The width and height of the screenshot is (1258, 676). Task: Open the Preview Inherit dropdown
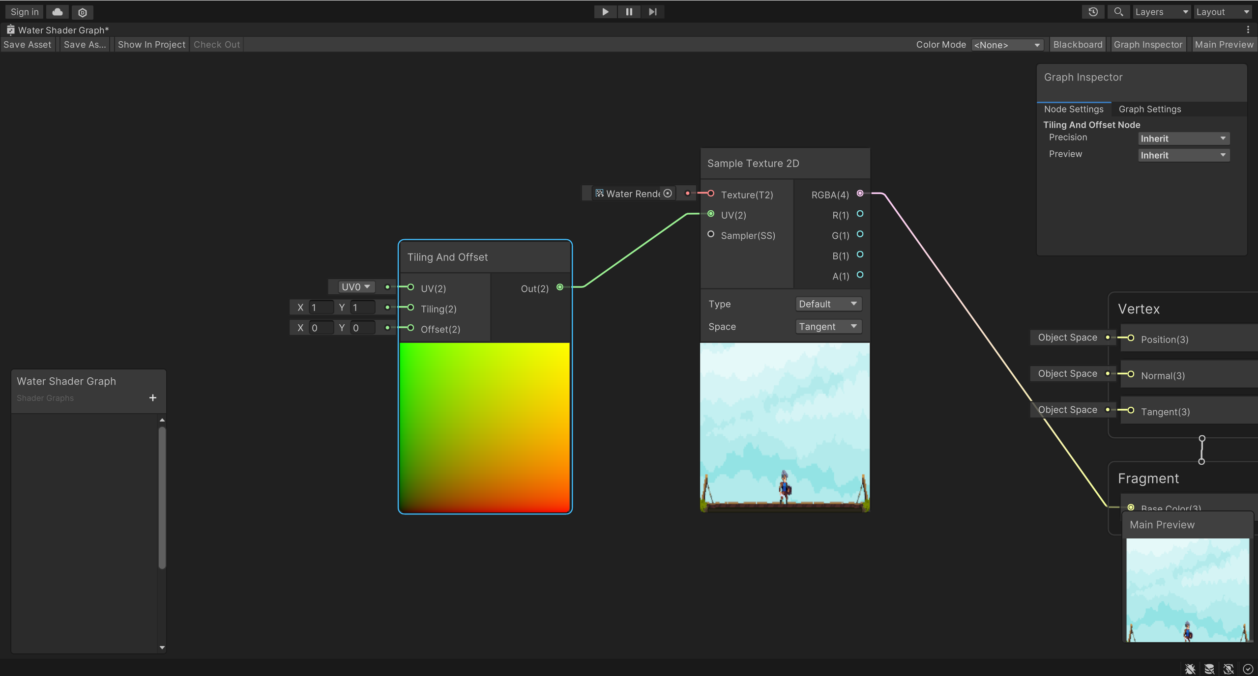click(1184, 155)
